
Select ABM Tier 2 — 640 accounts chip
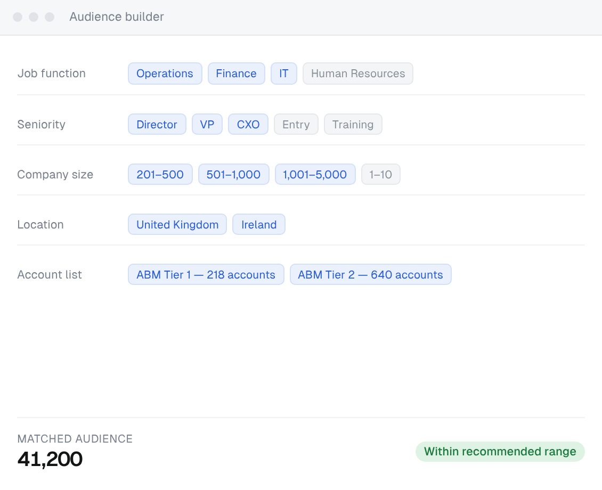(x=370, y=274)
